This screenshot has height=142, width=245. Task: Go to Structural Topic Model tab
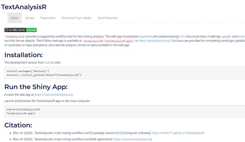tap(76, 18)
